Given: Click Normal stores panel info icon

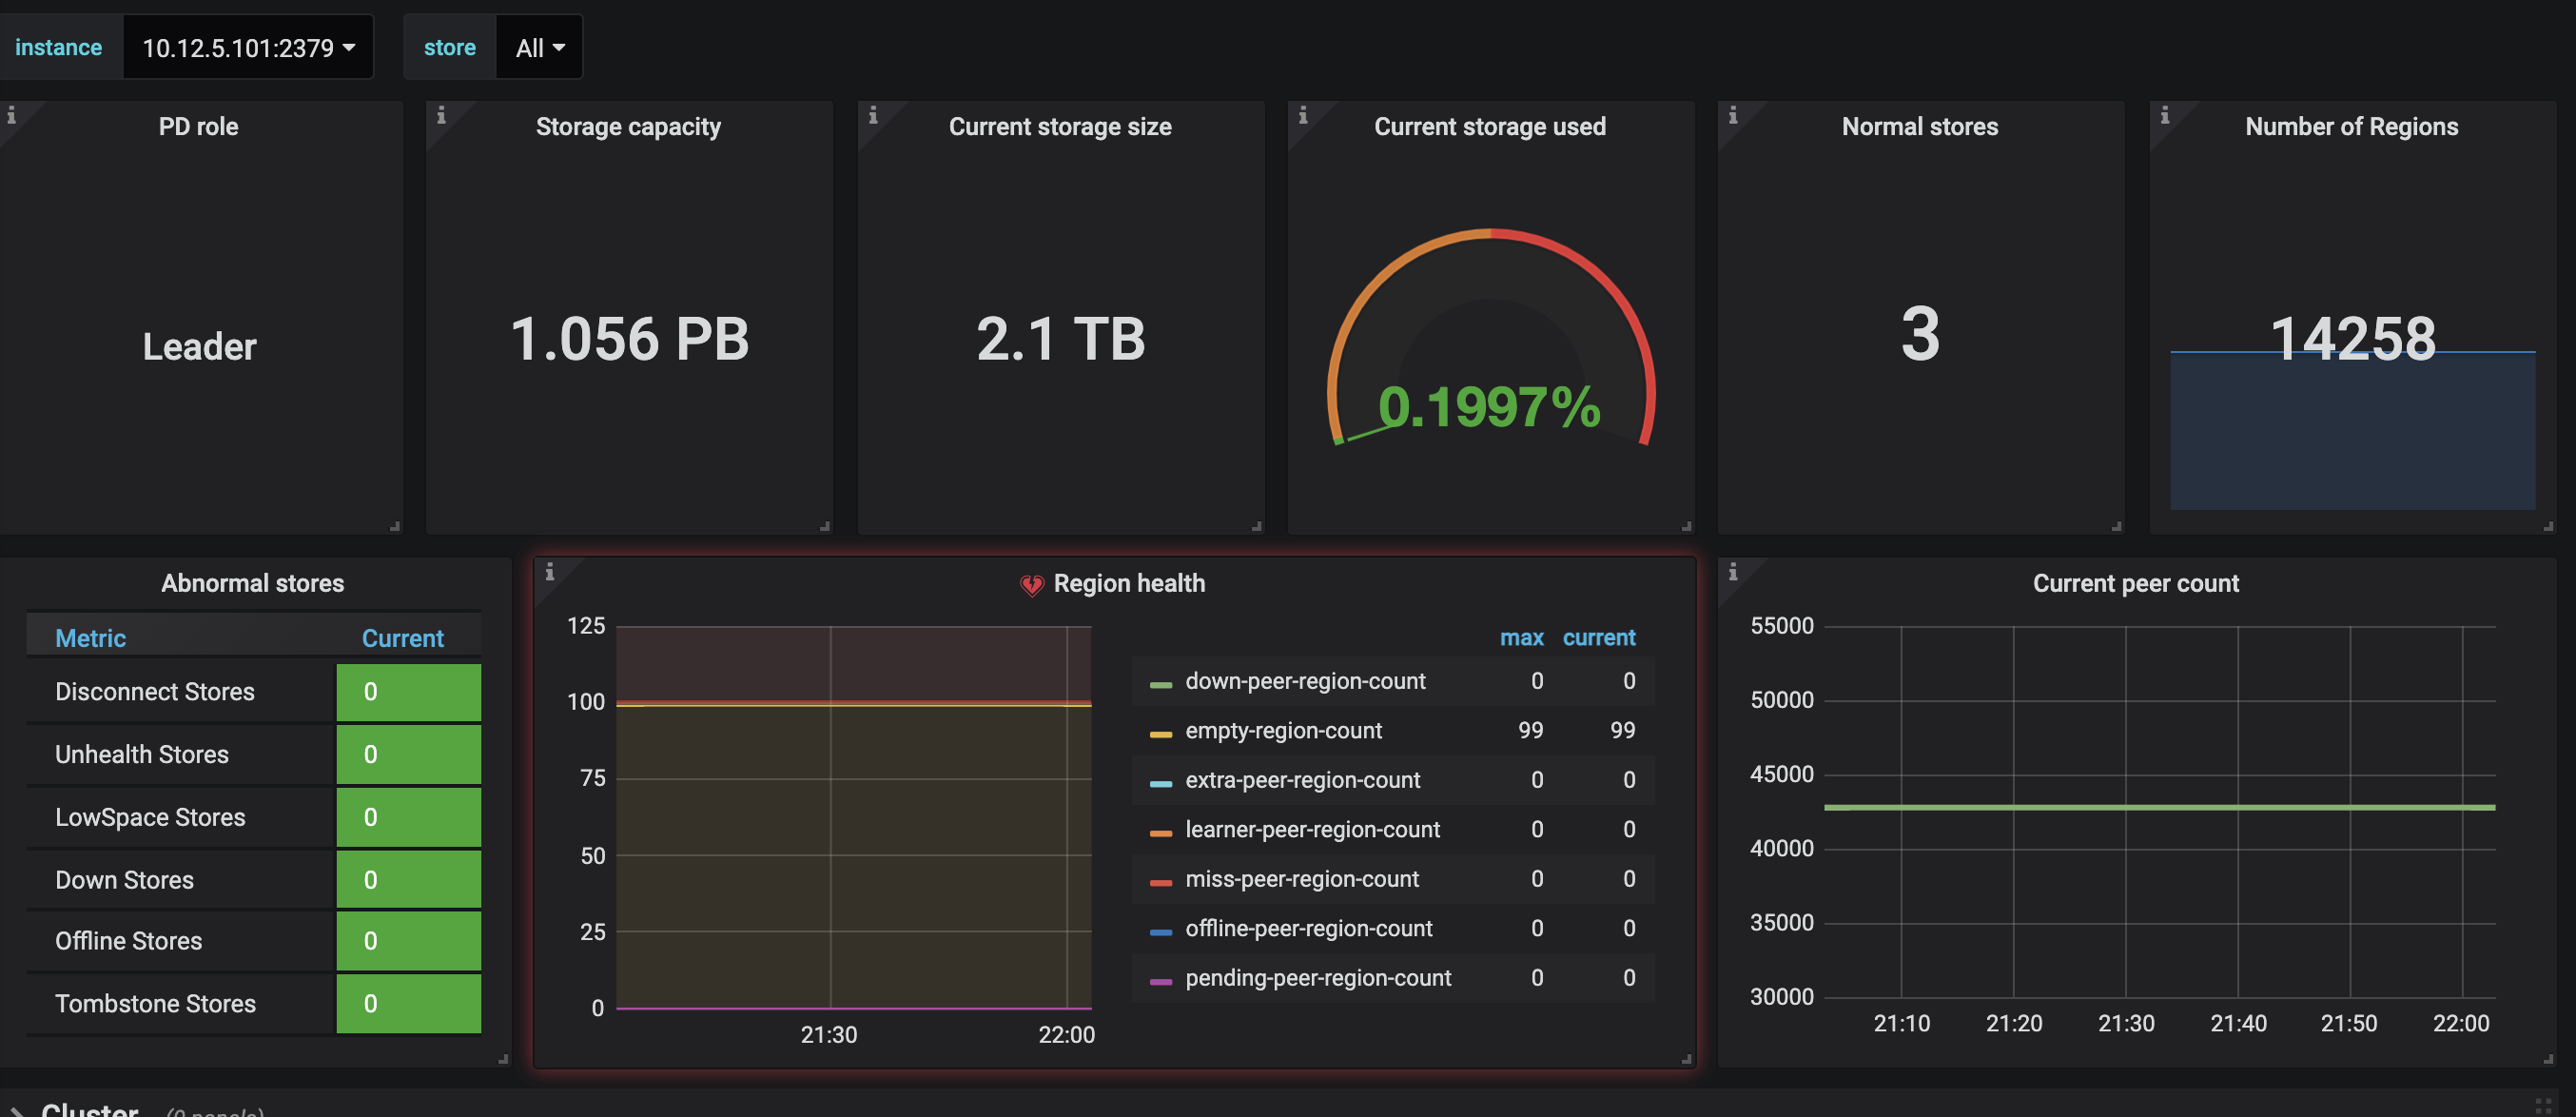Looking at the screenshot, I should pos(1732,115).
